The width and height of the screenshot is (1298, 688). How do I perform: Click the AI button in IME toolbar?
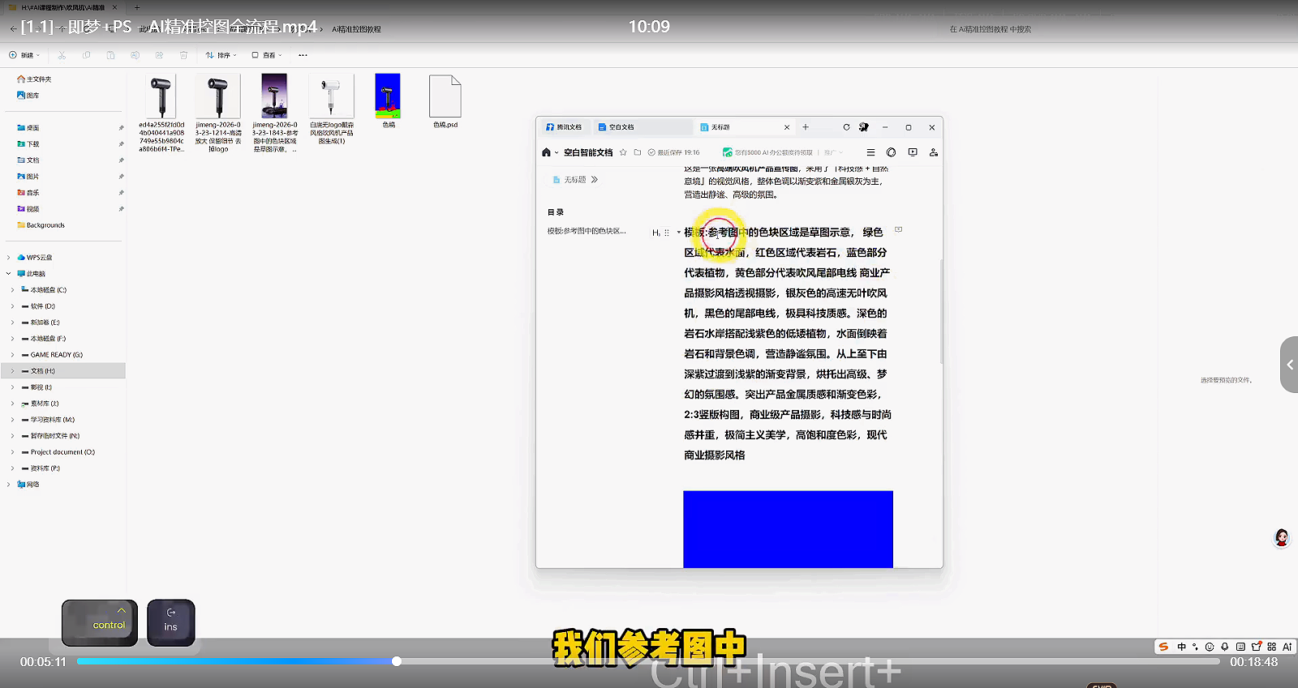1287,647
